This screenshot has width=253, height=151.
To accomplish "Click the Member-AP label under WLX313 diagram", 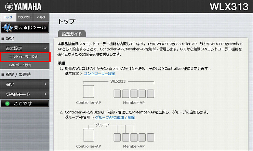I will (x=134, y=102).
